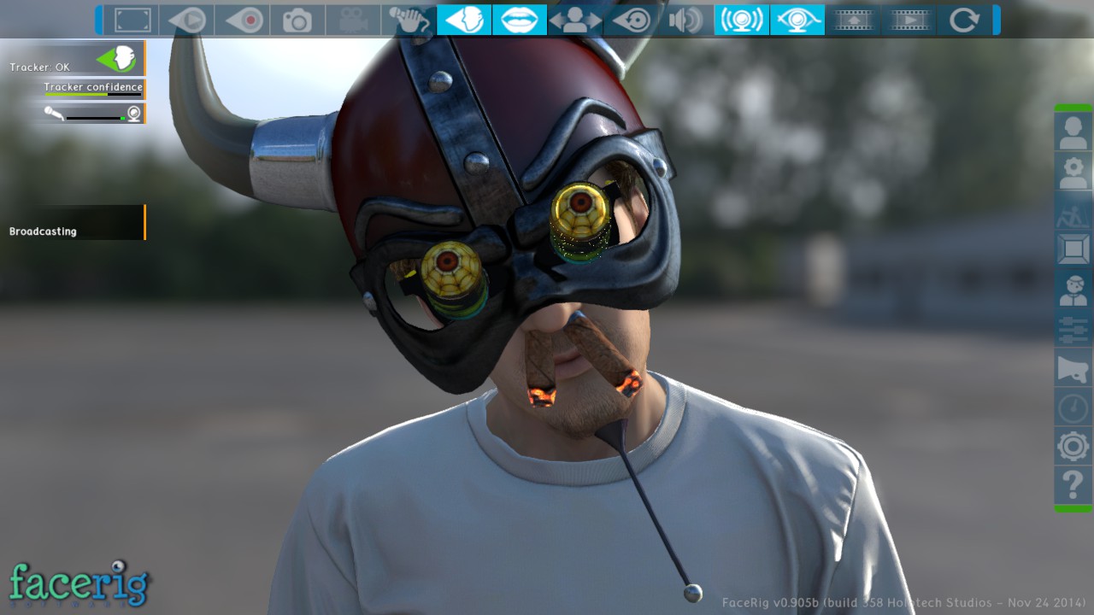
Task: Open the behaviors sliders icon
Action: point(1073,329)
